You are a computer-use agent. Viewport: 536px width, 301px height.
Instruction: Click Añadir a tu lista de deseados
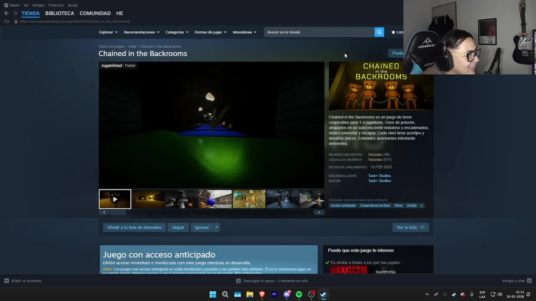click(x=134, y=227)
